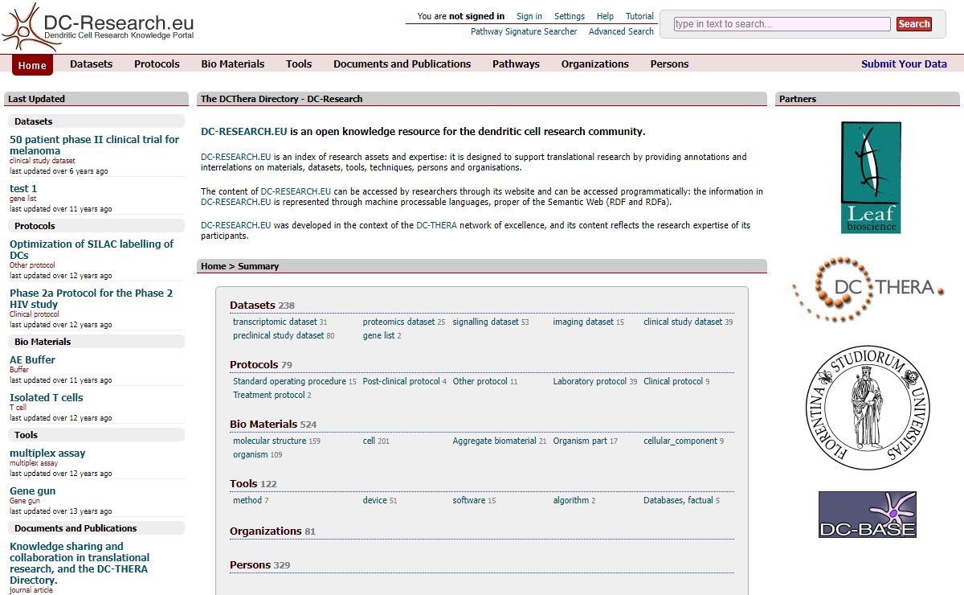The height and width of the screenshot is (595, 964).
Task: Open the Datasets 238 summary heading
Action: 262,305
